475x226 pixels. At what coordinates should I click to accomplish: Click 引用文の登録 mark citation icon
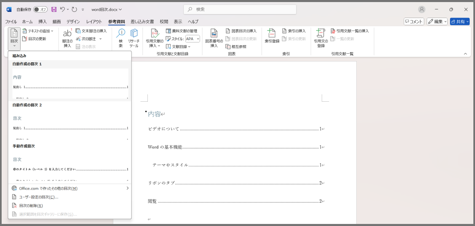click(x=321, y=38)
